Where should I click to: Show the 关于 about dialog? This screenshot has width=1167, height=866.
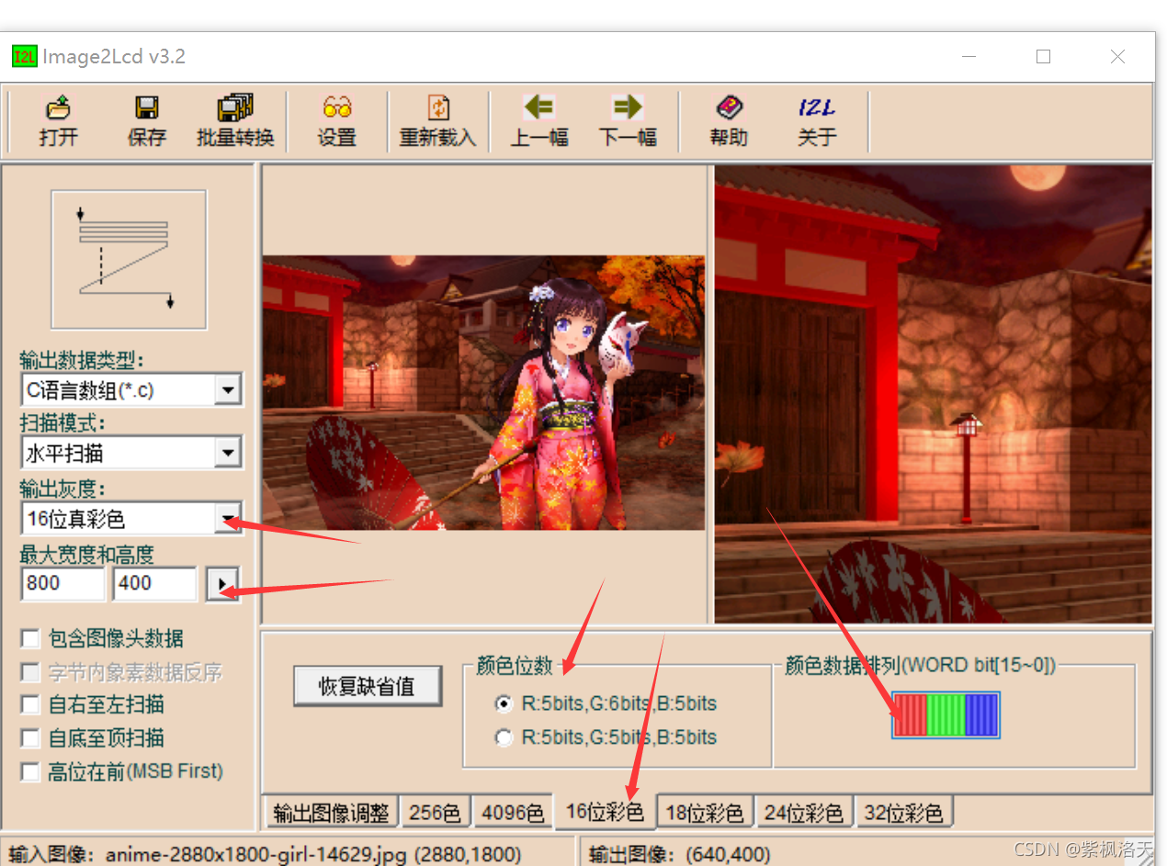pos(817,120)
